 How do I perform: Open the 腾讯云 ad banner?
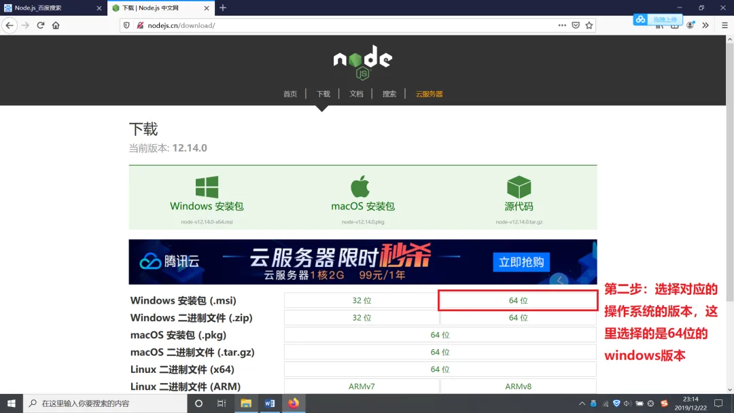[x=363, y=262]
